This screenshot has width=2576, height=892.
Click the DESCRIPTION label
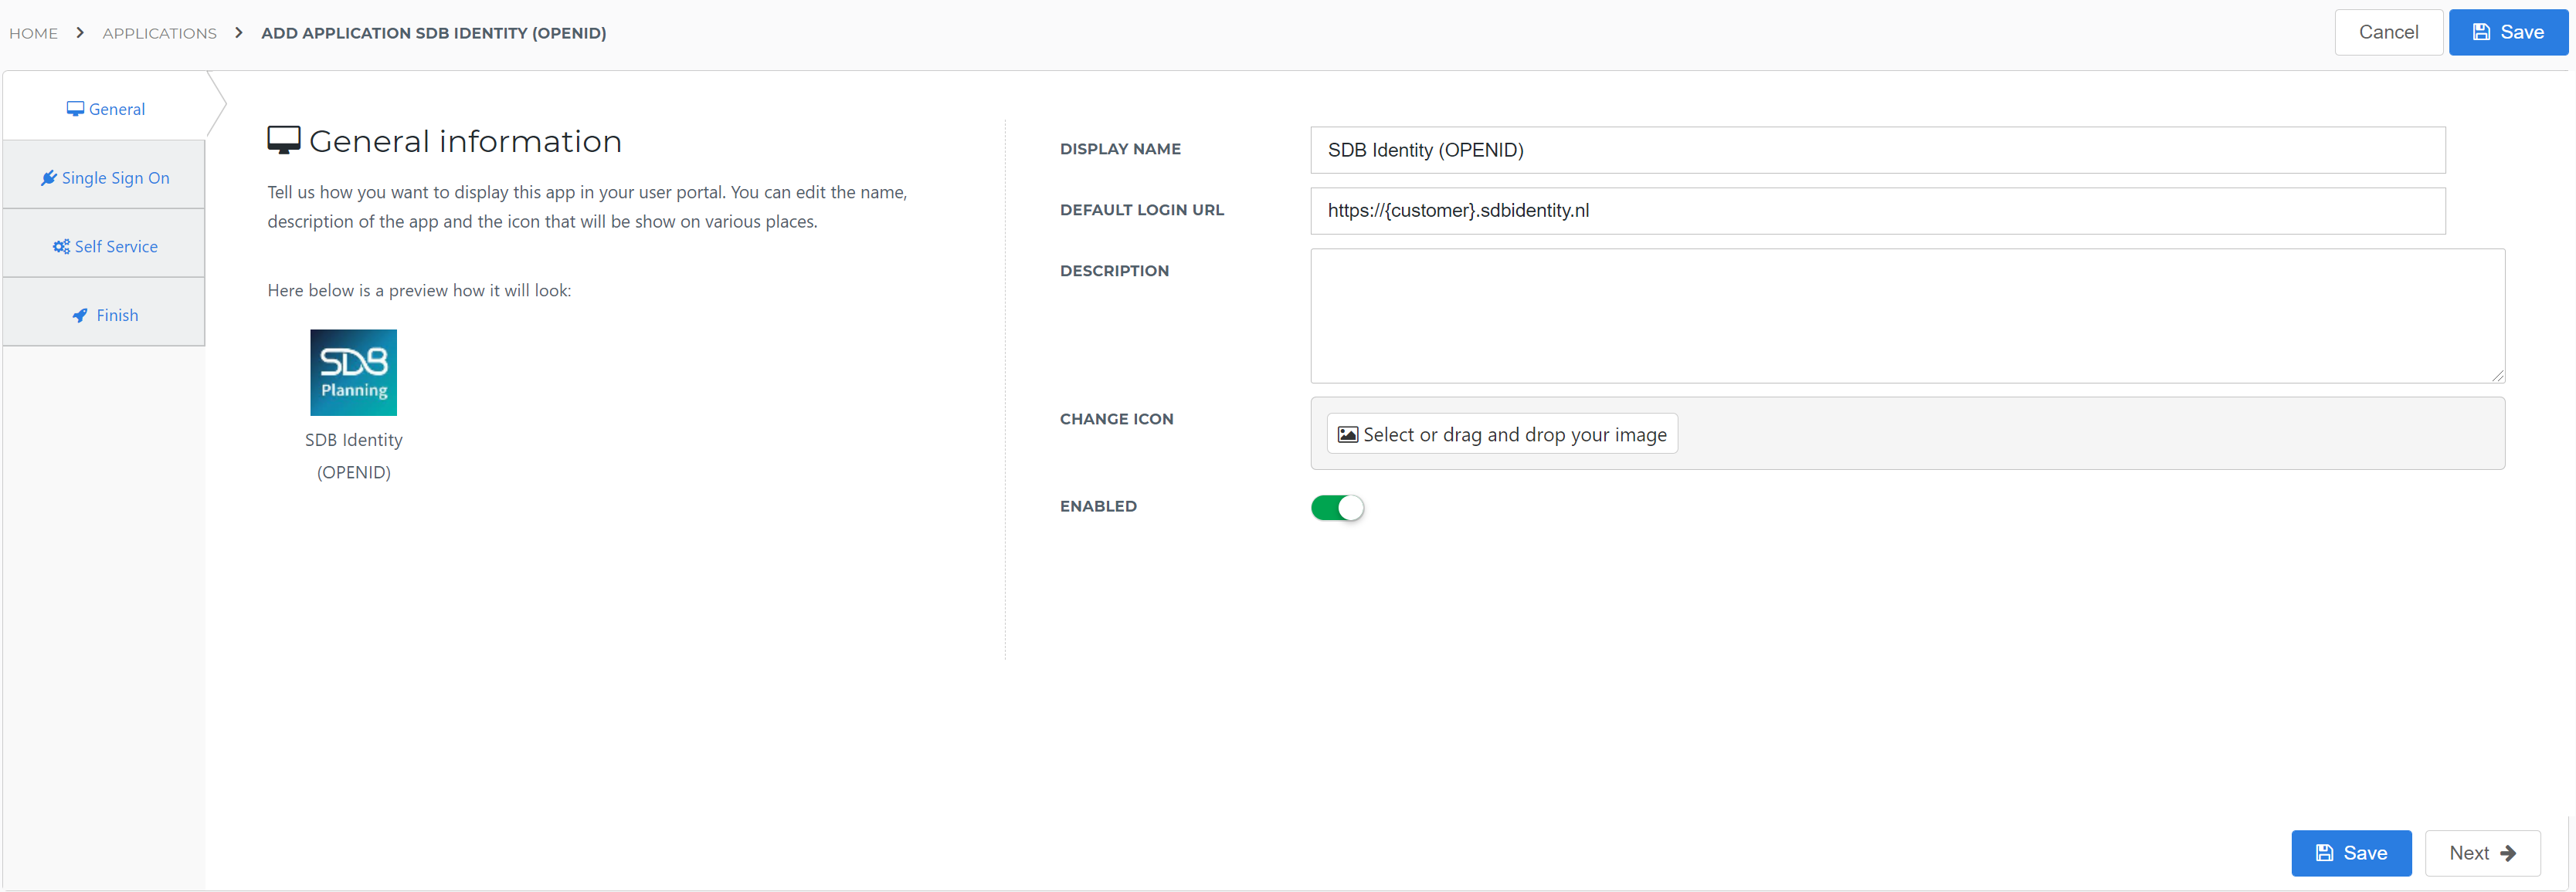click(x=1114, y=271)
